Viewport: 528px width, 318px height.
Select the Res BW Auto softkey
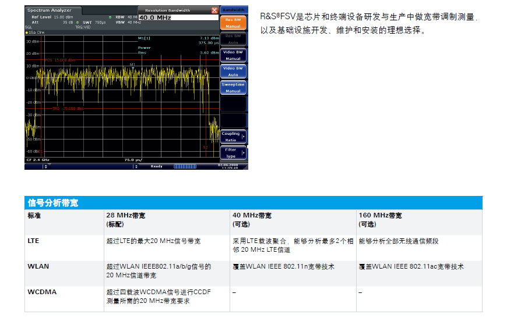click(233, 40)
